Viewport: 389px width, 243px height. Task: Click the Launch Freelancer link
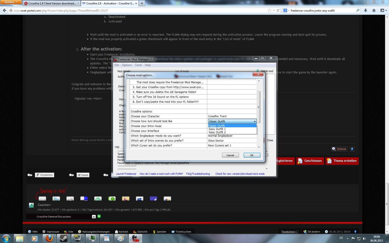coord(126,174)
